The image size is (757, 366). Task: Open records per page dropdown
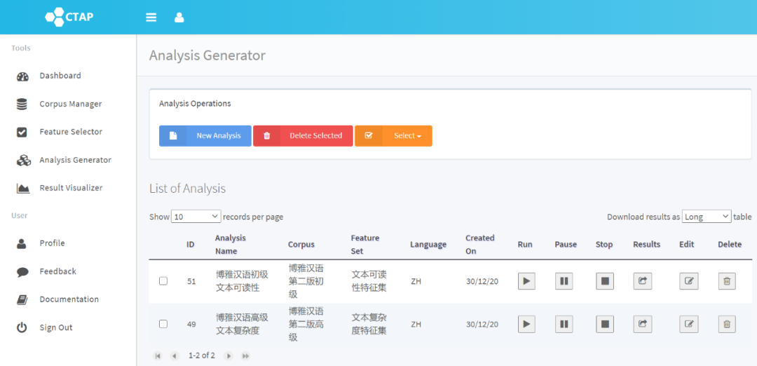[196, 217]
